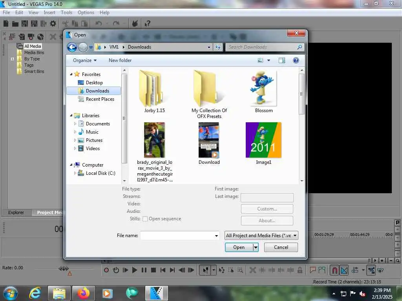Open Project Properties gear icon
This screenshot has height=301, width=402.
pos(53,24)
